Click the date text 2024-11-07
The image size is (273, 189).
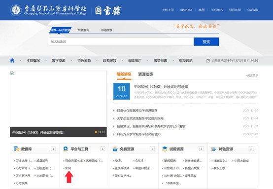pos(250,126)
